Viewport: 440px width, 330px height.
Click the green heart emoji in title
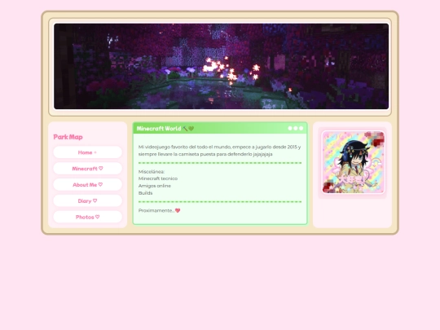(x=191, y=129)
